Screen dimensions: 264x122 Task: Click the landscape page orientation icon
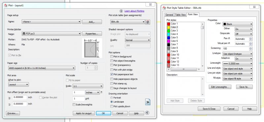(x=148, y=102)
